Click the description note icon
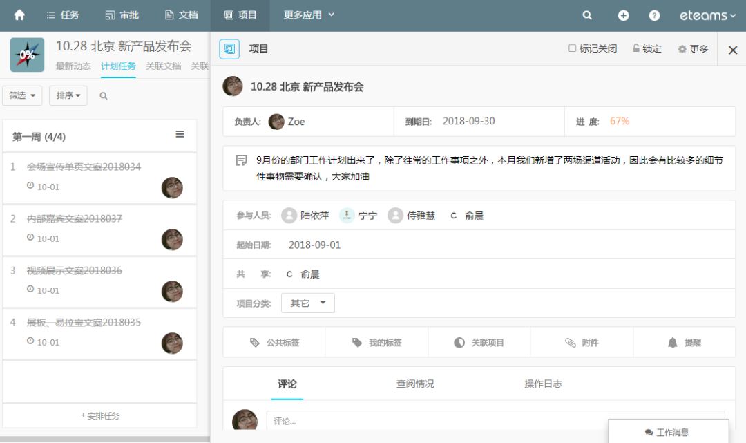Image resolution: width=746 pixels, height=443 pixels. click(242, 160)
